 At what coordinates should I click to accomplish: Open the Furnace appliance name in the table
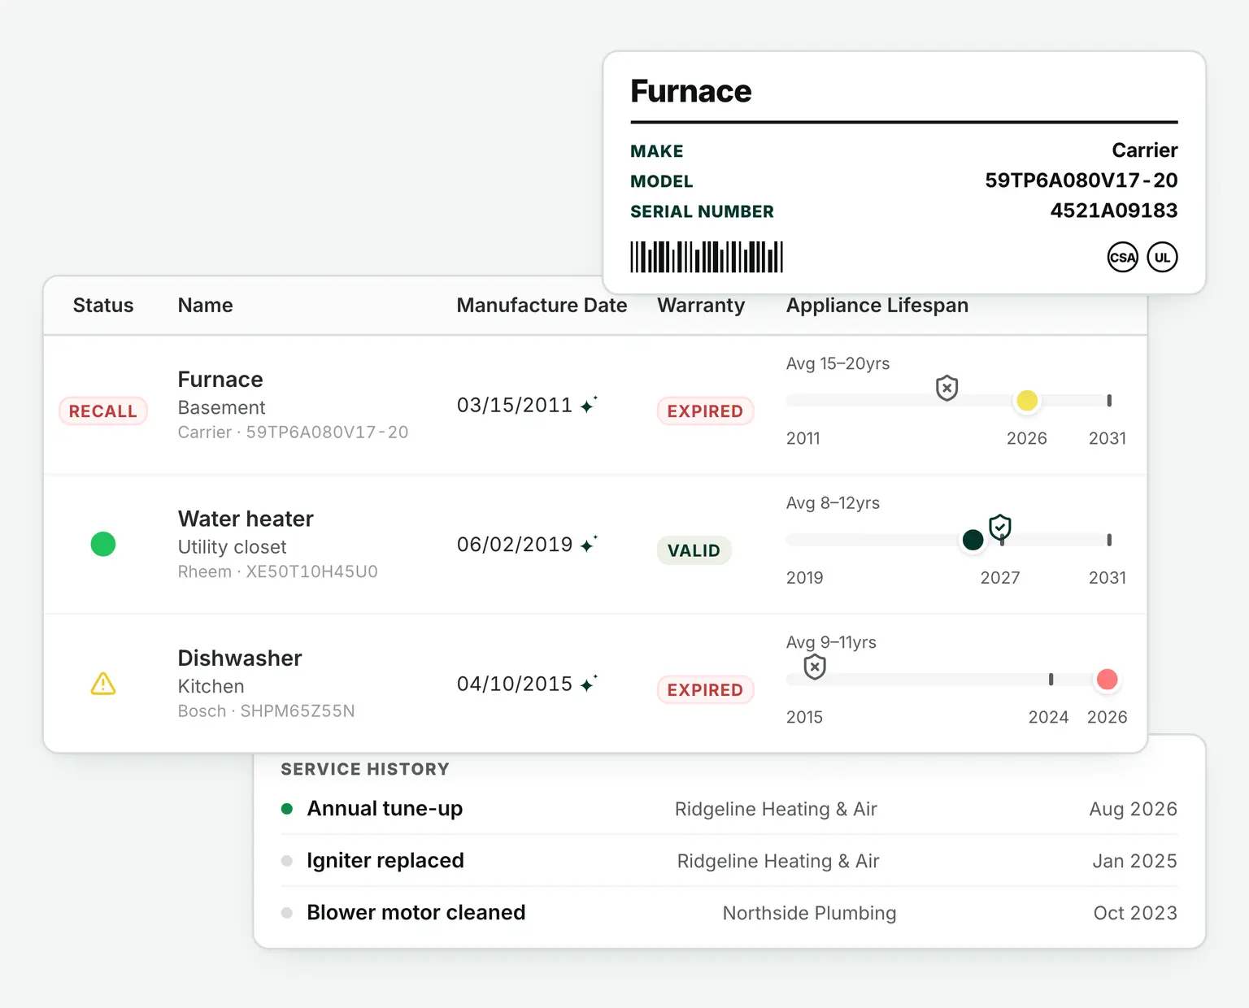[220, 380]
